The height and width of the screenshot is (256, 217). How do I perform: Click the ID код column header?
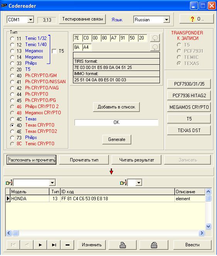click(x=117, y=192)
